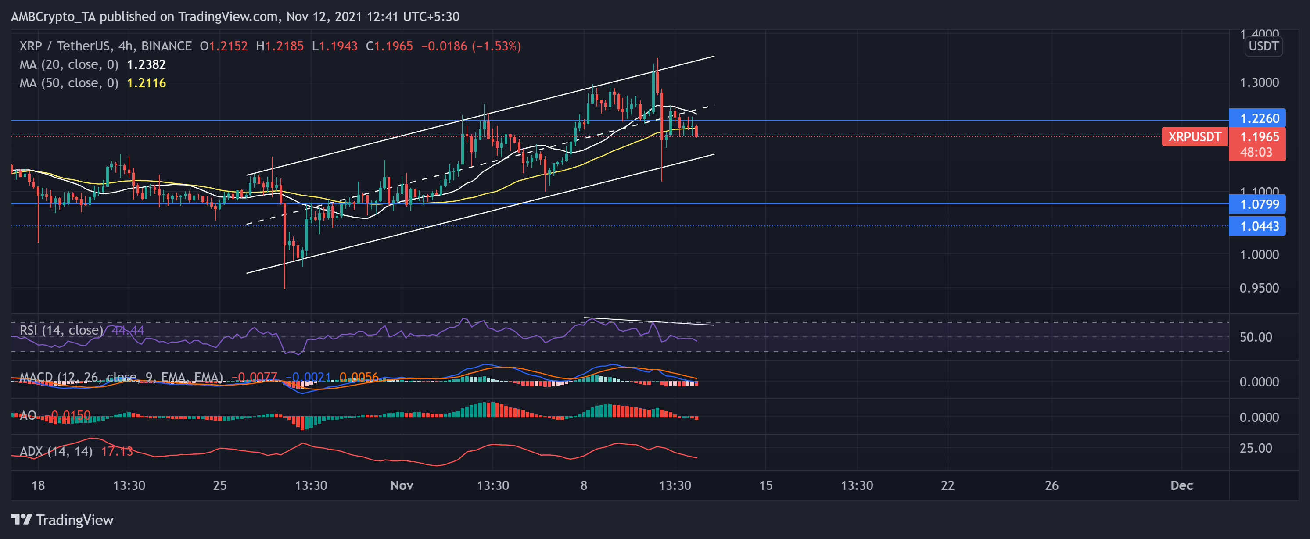The height and width of the screenshot is (539, 1310).
Task: Click the countdown timer 48:03
Action: point(1256,153)
